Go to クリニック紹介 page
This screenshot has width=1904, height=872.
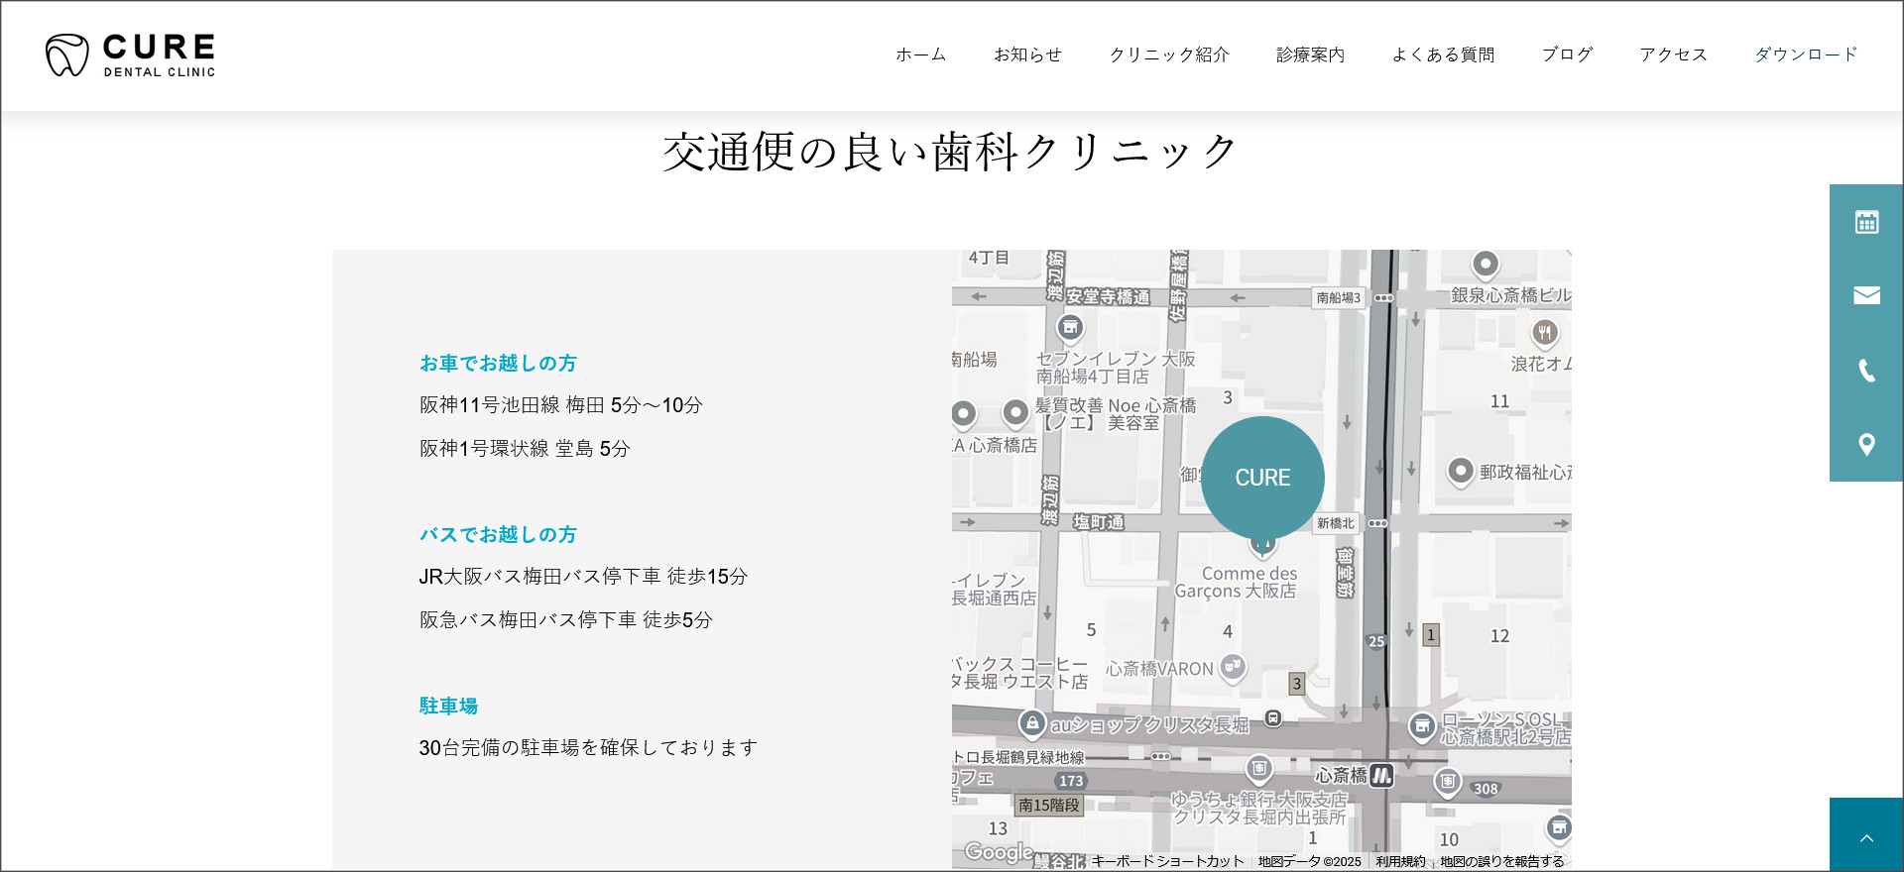pyautogui.click(x=1169, y=54)
